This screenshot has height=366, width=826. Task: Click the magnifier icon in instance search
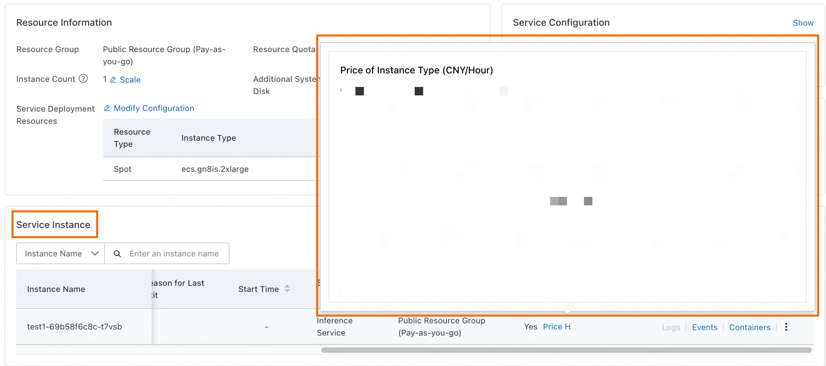coord(117,254)
